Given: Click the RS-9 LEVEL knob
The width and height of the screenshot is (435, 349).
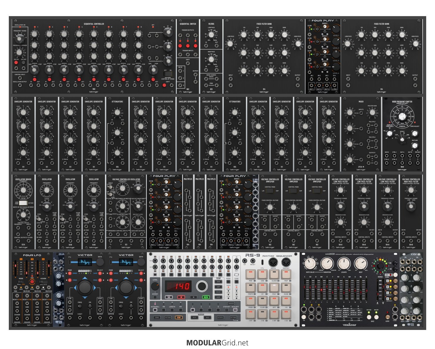Looking at the screenshot, I should point(155,286).
